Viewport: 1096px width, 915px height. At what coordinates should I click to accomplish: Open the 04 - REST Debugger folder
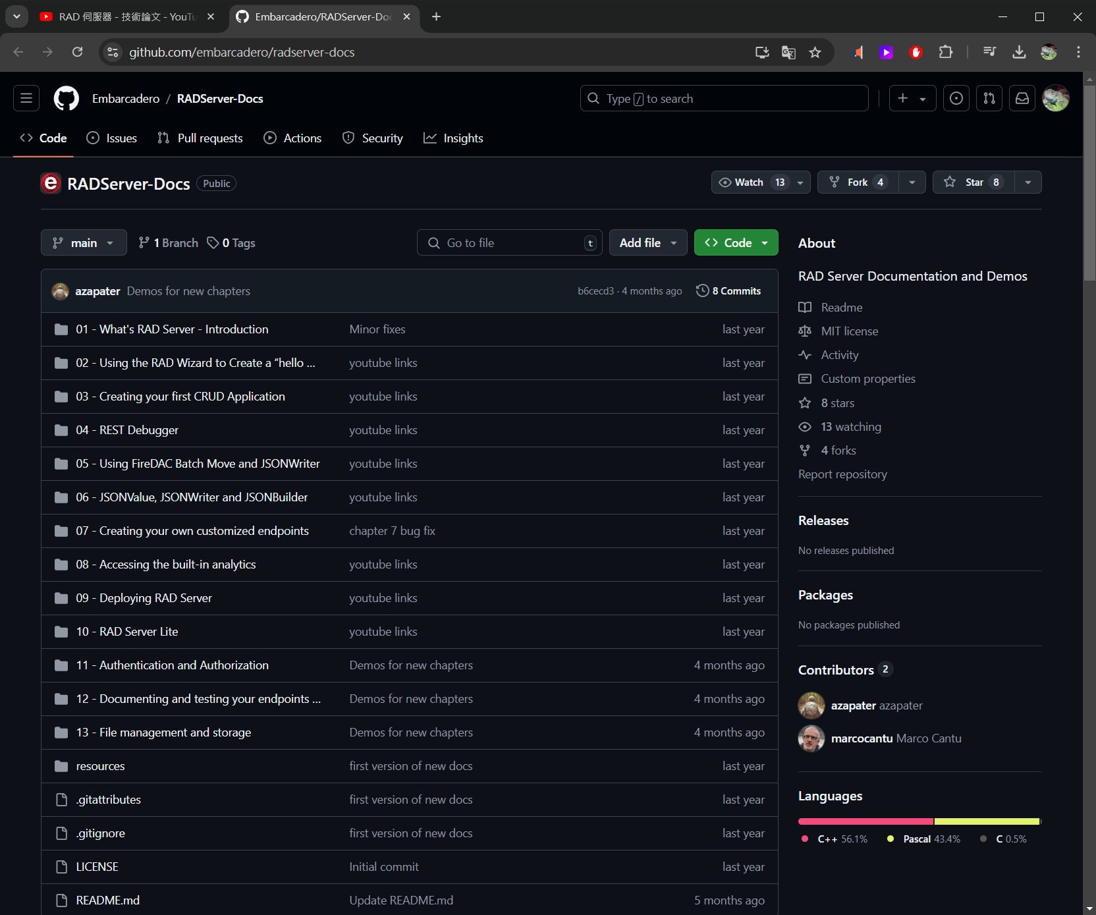click(x=127, y=430)
